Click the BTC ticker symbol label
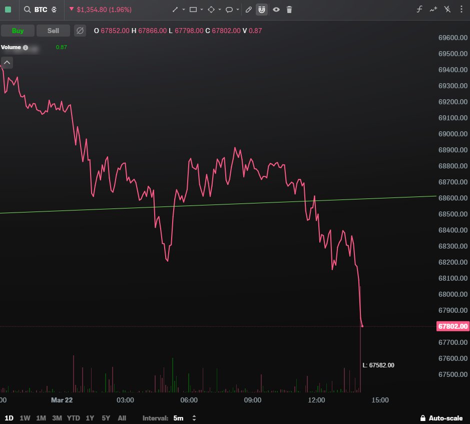470x424 pixels. 41,10
